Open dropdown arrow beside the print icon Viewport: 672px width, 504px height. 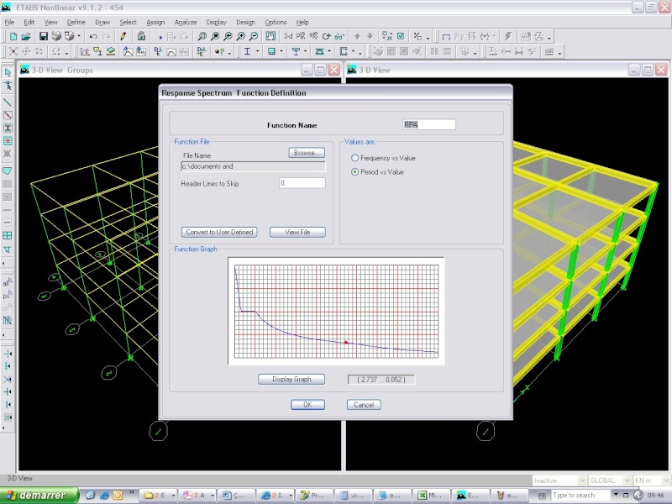pos(79,37)
